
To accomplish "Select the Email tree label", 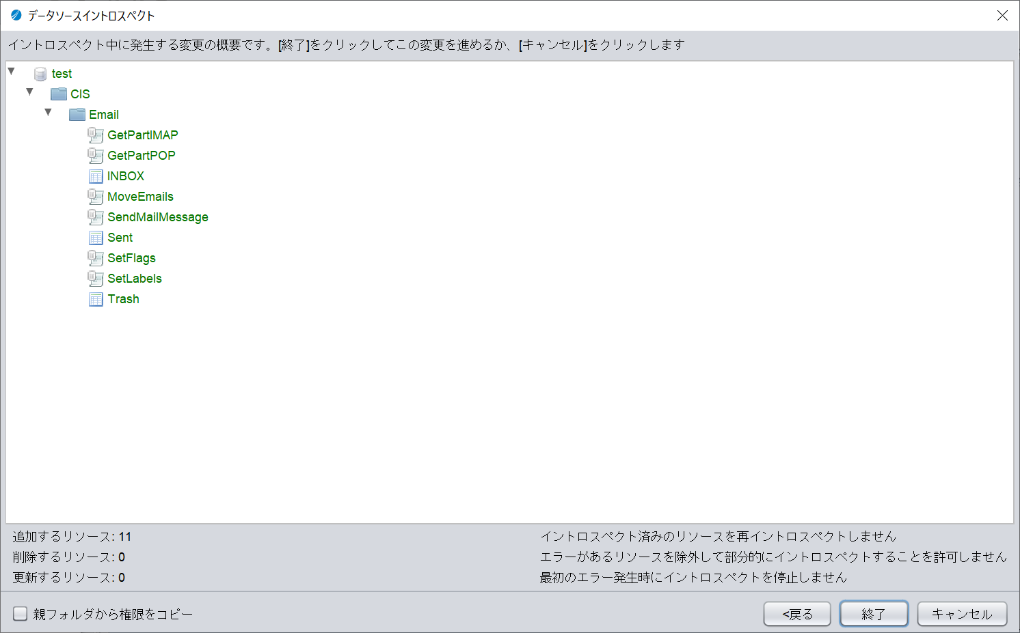I will [x=104, y=115].
